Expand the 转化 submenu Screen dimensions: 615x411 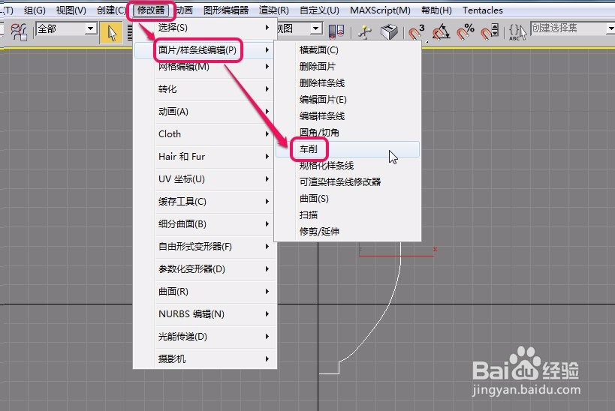coord(206,89)
